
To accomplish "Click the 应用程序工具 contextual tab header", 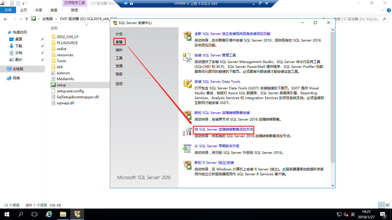I will [x=74, y=3].
